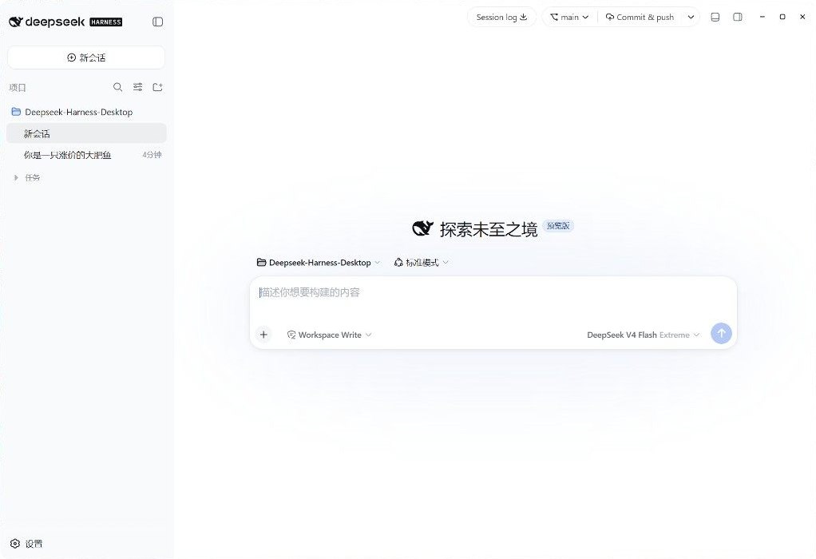Image resolution: width=816 pixels, height=559 pixels.
Task: Open the Deepseek-Harness-Desktop folder selector above input
Action: (x=319, y=262)
